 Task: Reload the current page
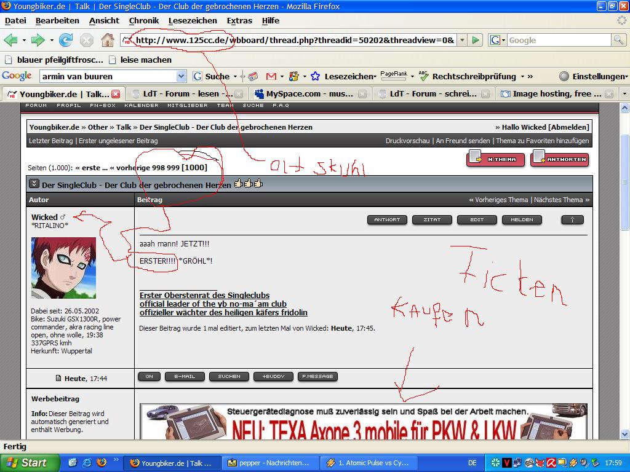tap(66, 40)
